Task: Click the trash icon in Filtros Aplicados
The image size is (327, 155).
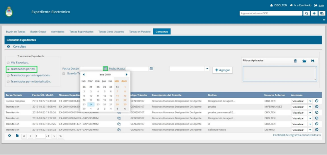Action: [295, 61]
